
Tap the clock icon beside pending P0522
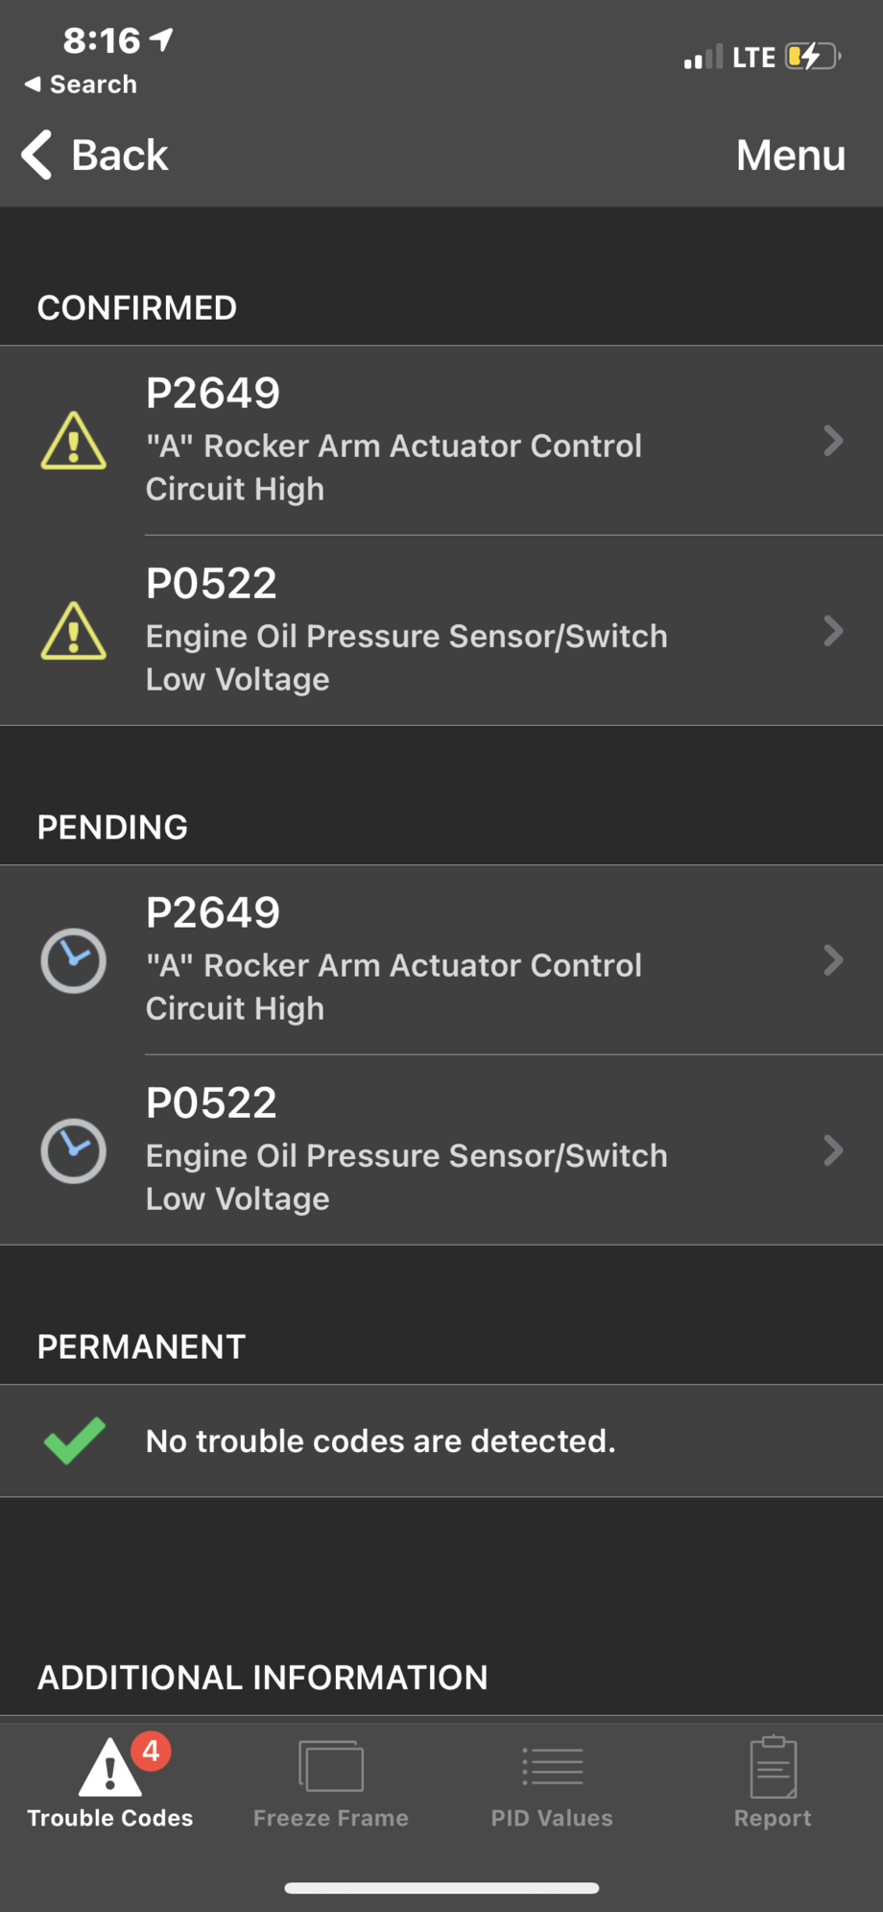coord(74,1150)
